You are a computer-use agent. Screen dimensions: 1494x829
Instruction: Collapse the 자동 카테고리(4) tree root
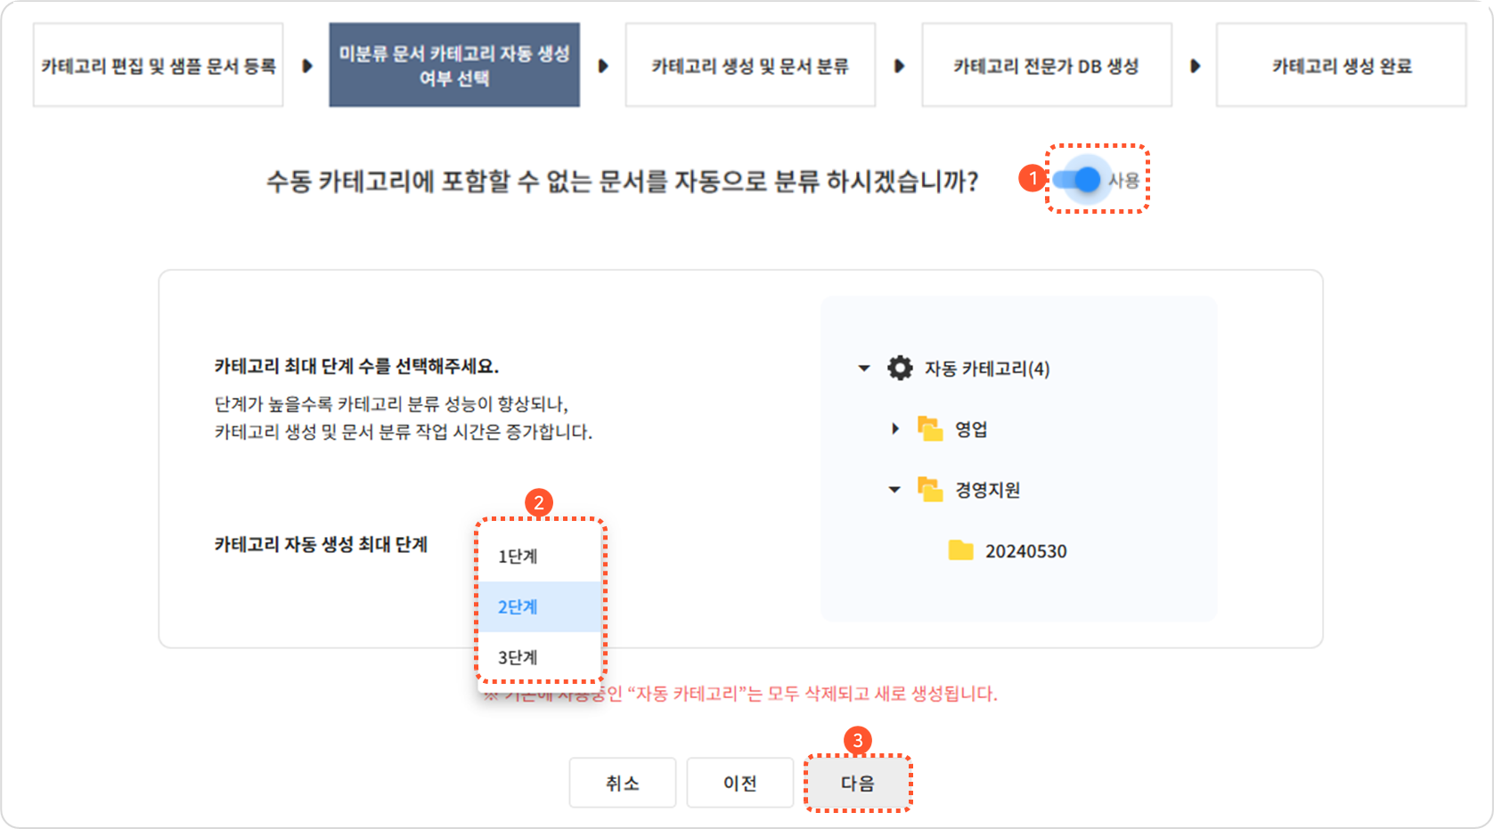(x=863, y=368)
